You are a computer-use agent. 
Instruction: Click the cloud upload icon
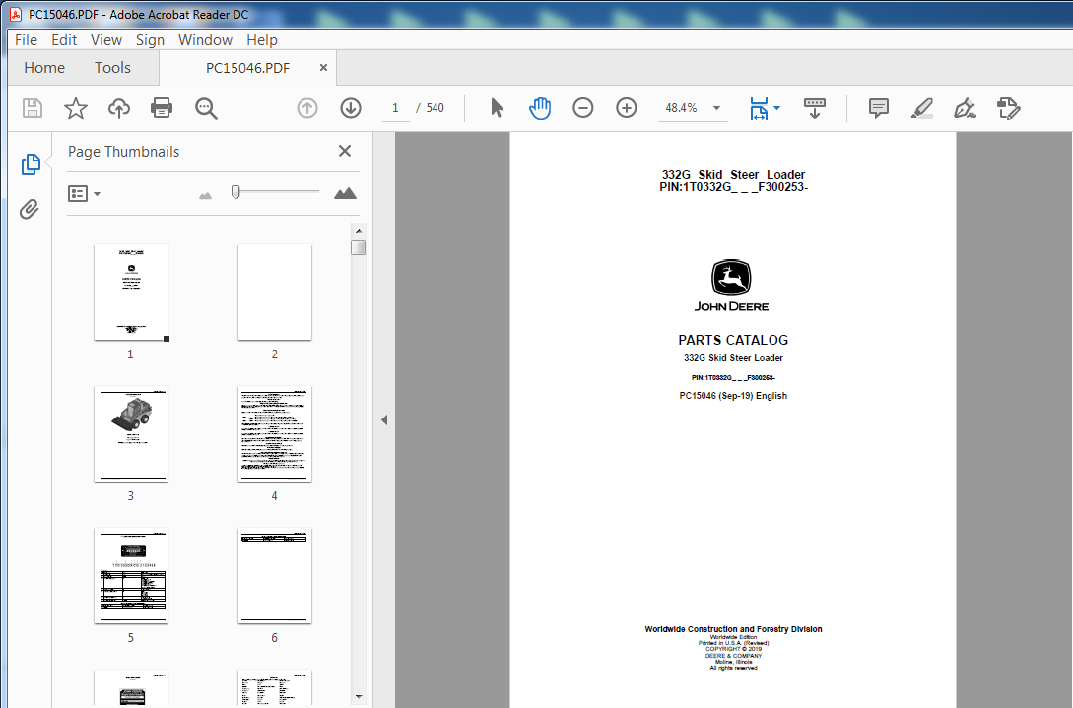coord(119,108)
